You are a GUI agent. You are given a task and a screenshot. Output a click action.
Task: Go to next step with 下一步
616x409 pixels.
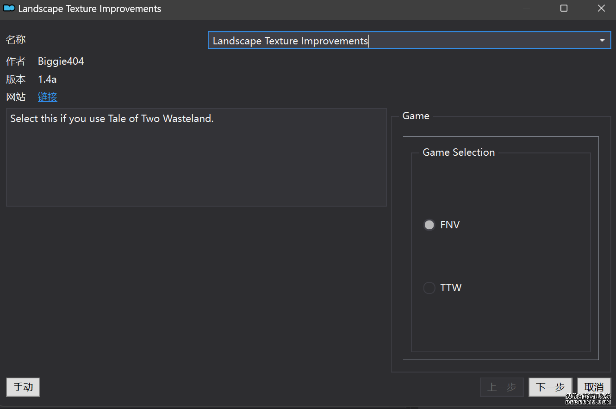pyautogui.click(x=550, y=387)
